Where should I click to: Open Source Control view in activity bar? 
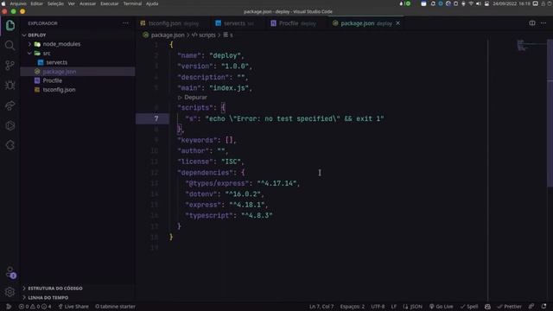coord(10,66)
